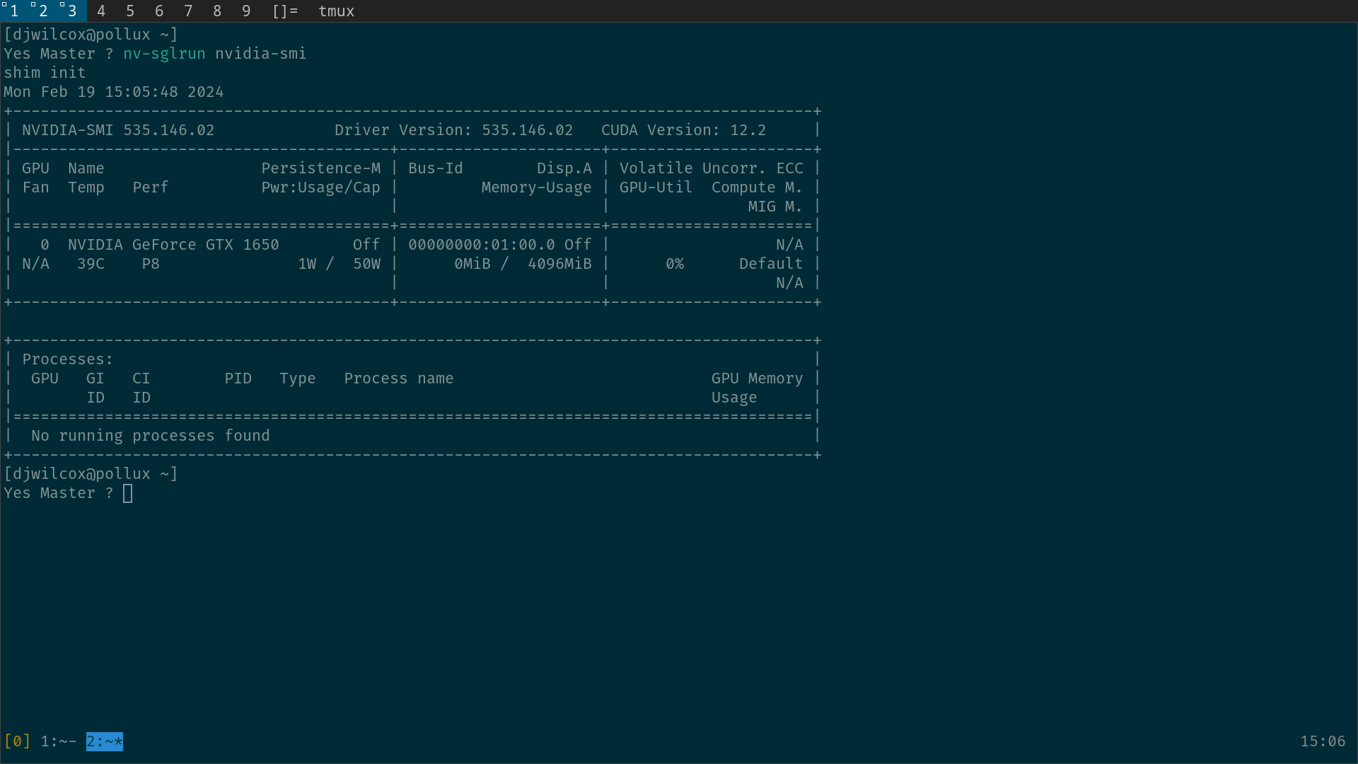Click the MIG M. header

[776, 207]
